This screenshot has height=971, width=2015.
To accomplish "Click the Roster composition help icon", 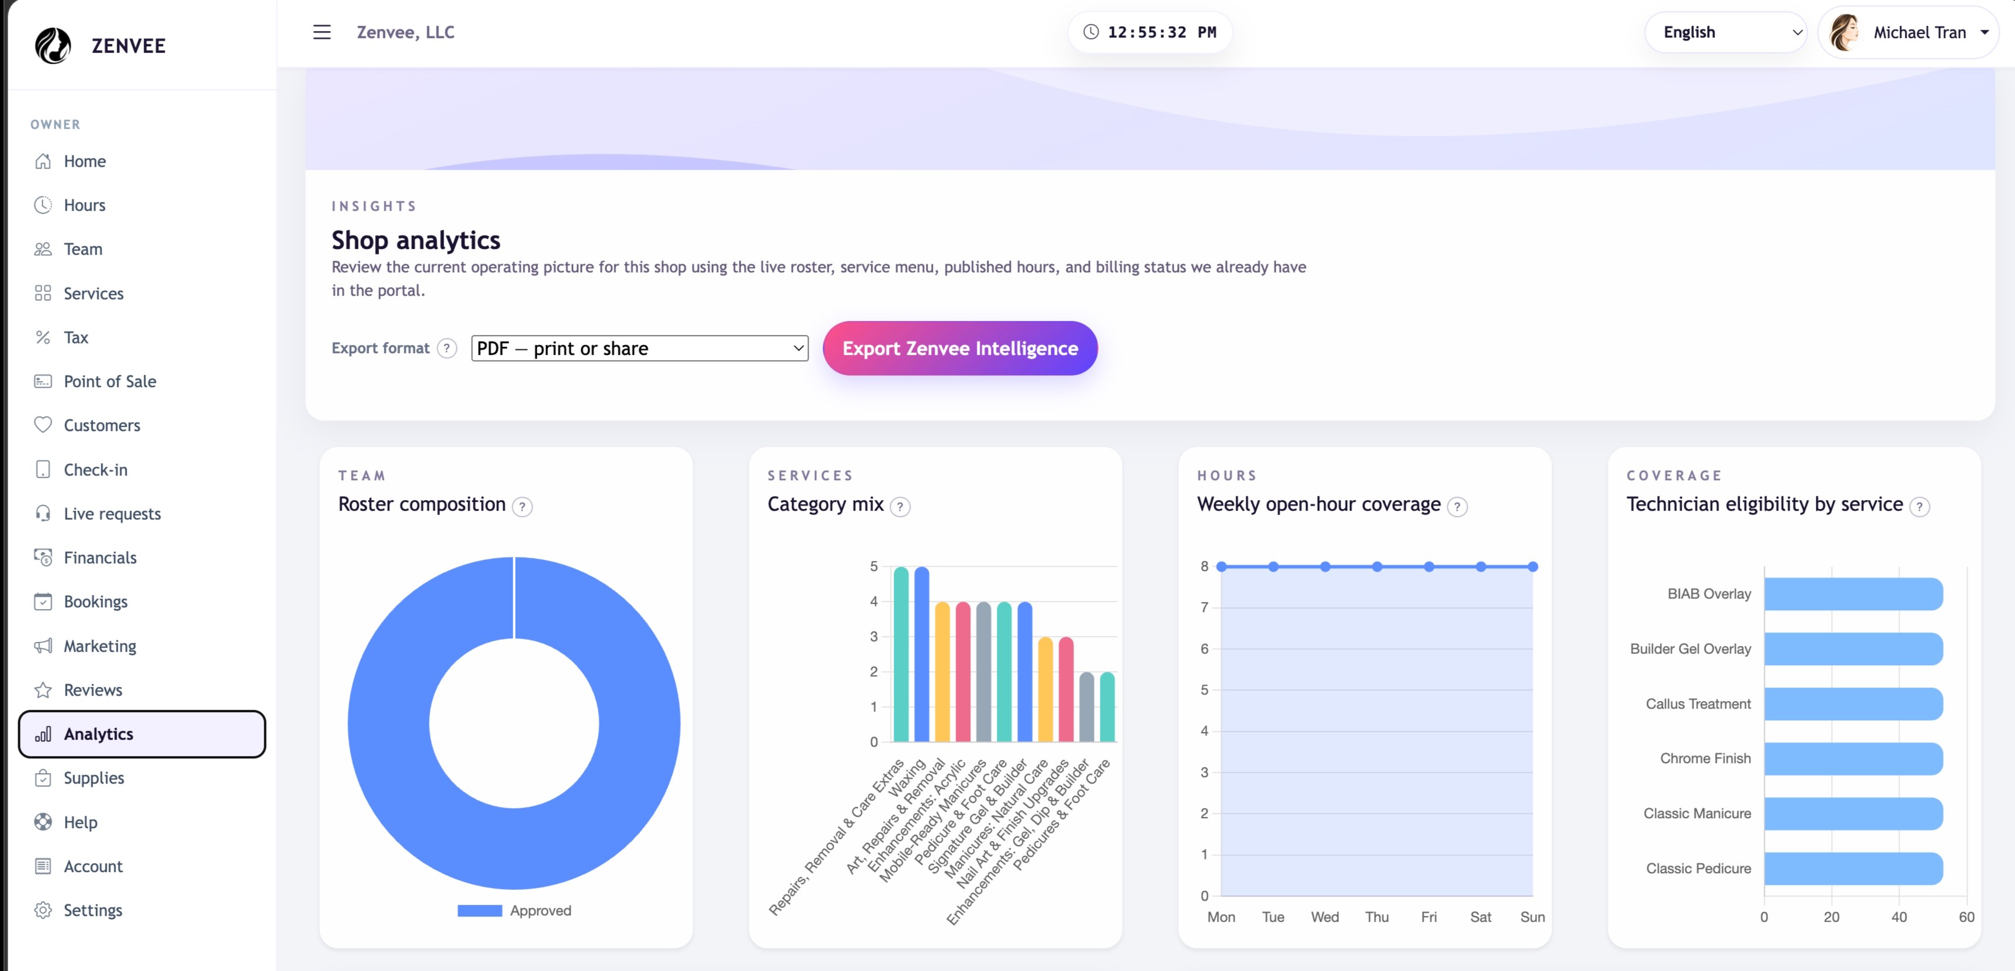I will pyautogui.click(x=523, y=507).
